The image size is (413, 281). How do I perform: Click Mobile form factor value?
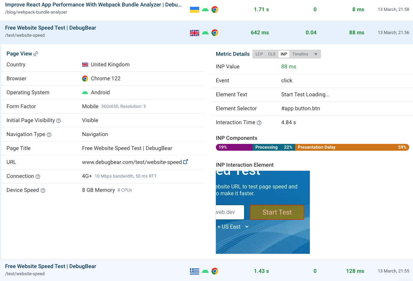[x=90, y=106]
